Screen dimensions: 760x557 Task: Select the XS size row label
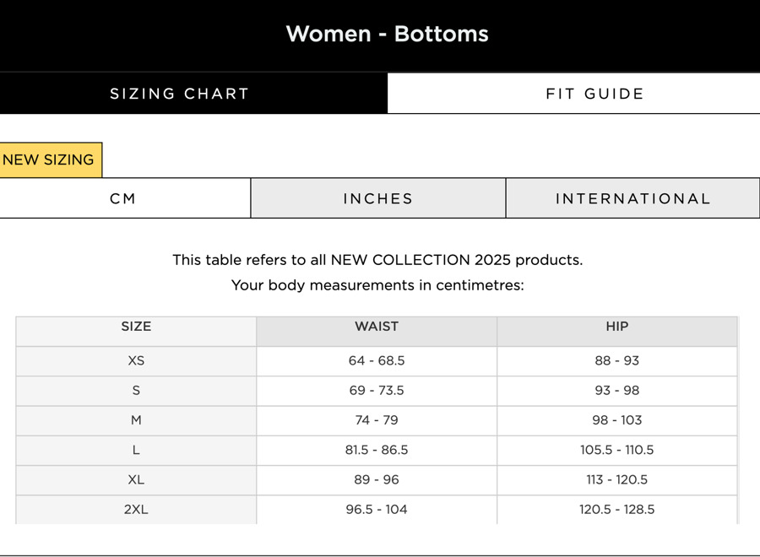(136, 360)
